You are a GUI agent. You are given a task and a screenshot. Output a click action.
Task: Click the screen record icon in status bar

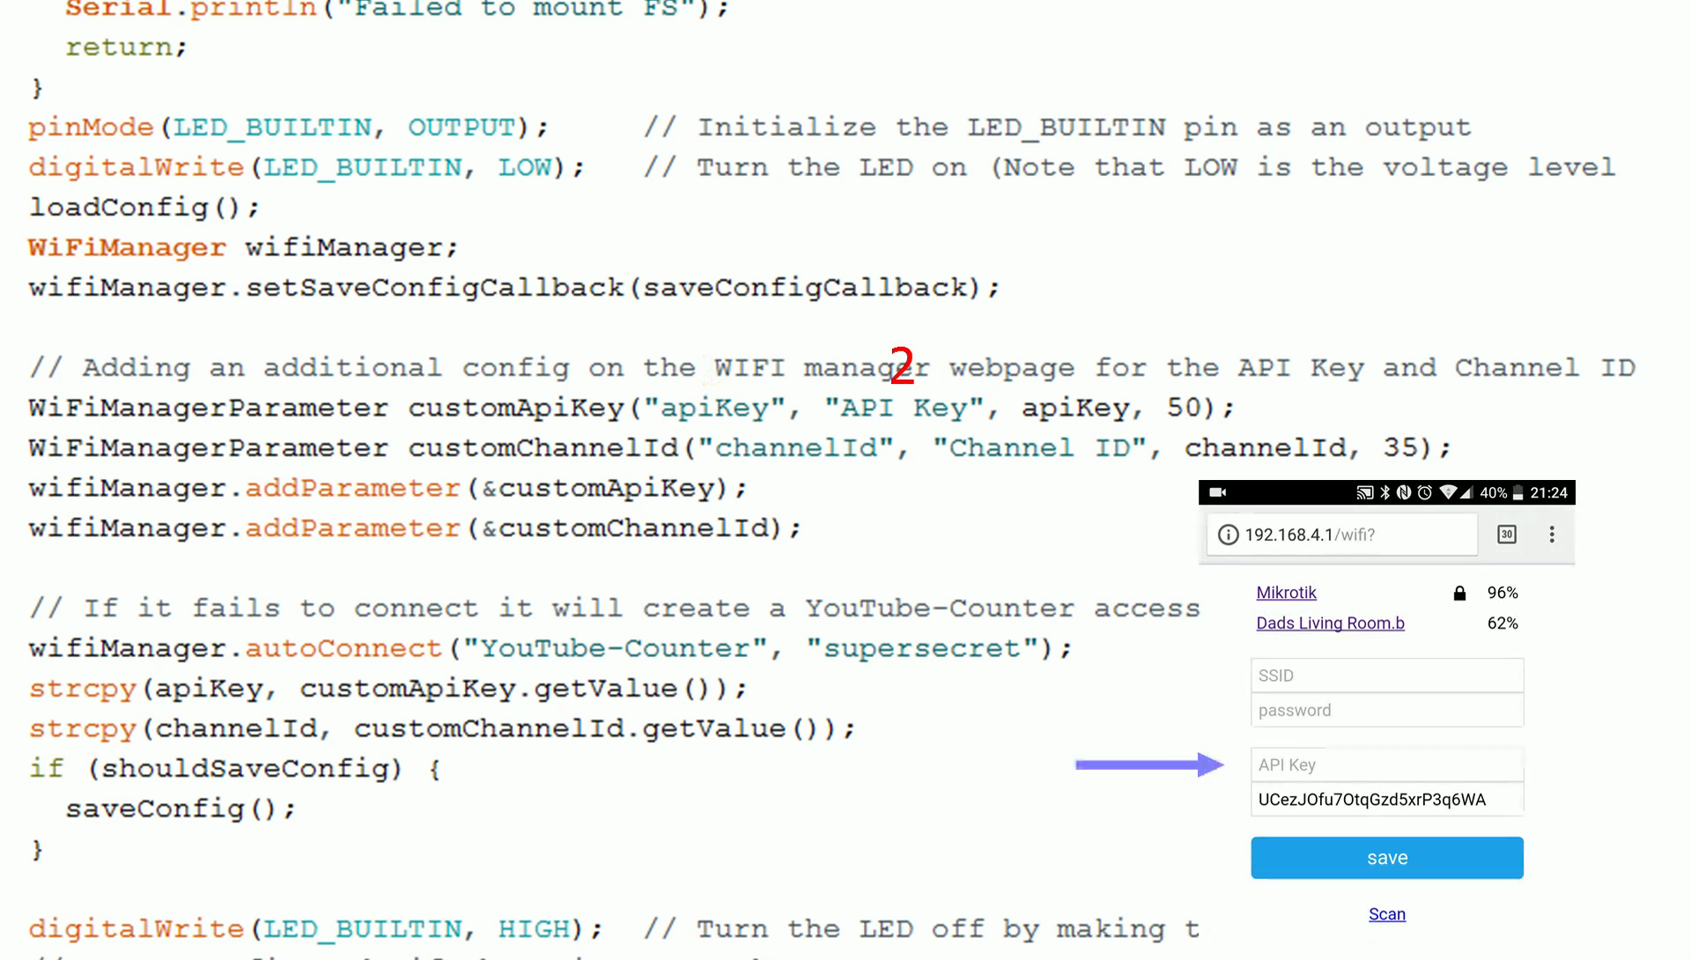pyautogui.click(x=1215, y=491)
